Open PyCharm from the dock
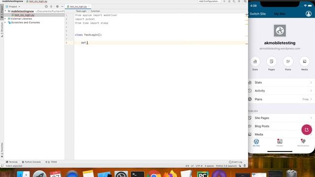 point(203,174)
